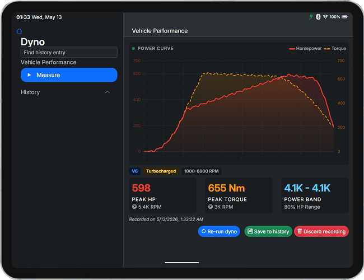Click the home indicator bar at the bottom
The image size is (364, 280).
[182, 263]
